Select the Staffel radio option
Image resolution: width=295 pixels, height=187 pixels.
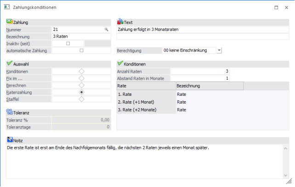point(81,99)
